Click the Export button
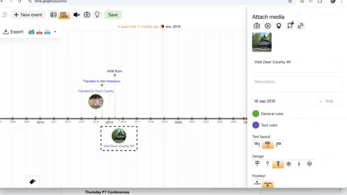The image size is (347, 195). pyautogui.click(x=13, y=31)
